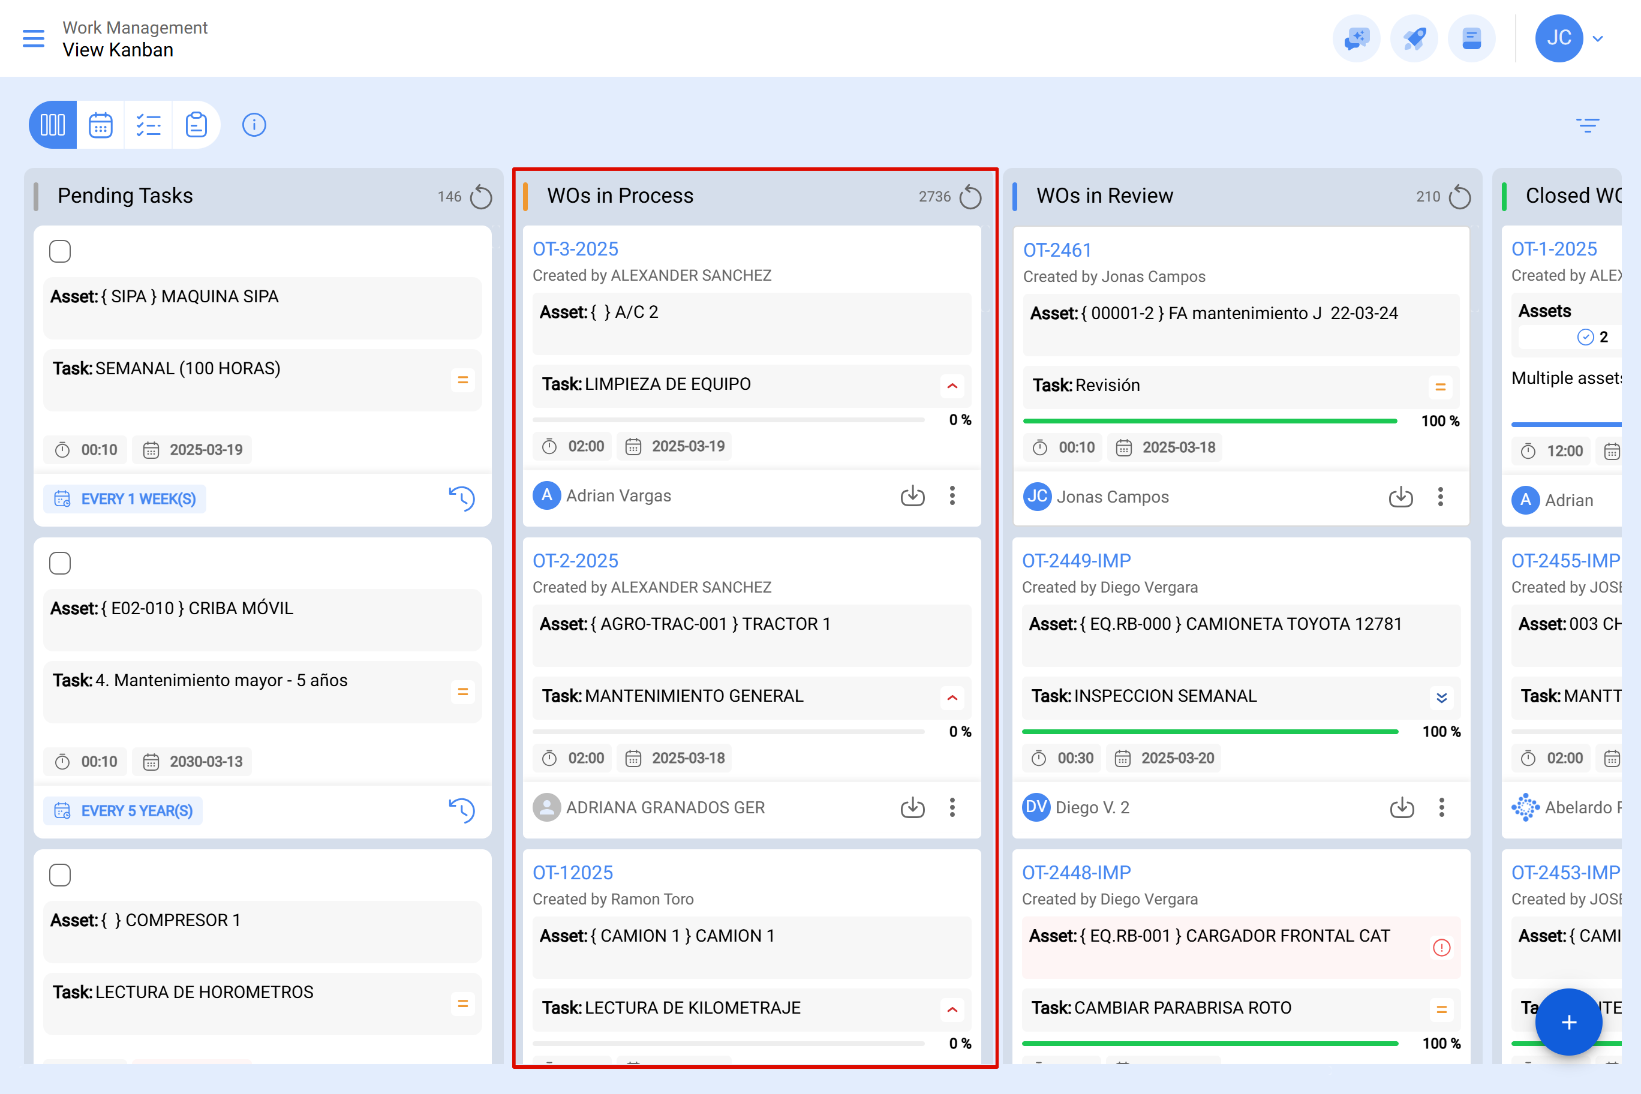
Task: Click medium priority icon on SEMANAL (100 HORAS)
Action: tap(462, 380)
